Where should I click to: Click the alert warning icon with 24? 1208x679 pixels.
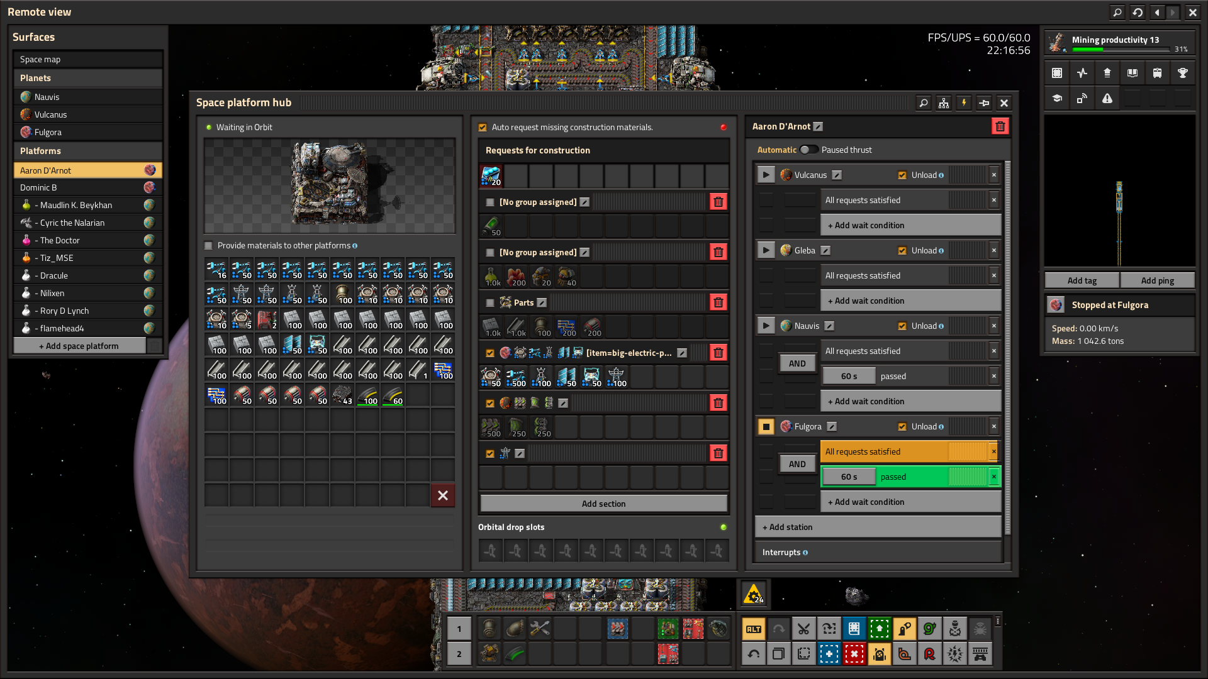pyautogui.click(x=754, y=593)
